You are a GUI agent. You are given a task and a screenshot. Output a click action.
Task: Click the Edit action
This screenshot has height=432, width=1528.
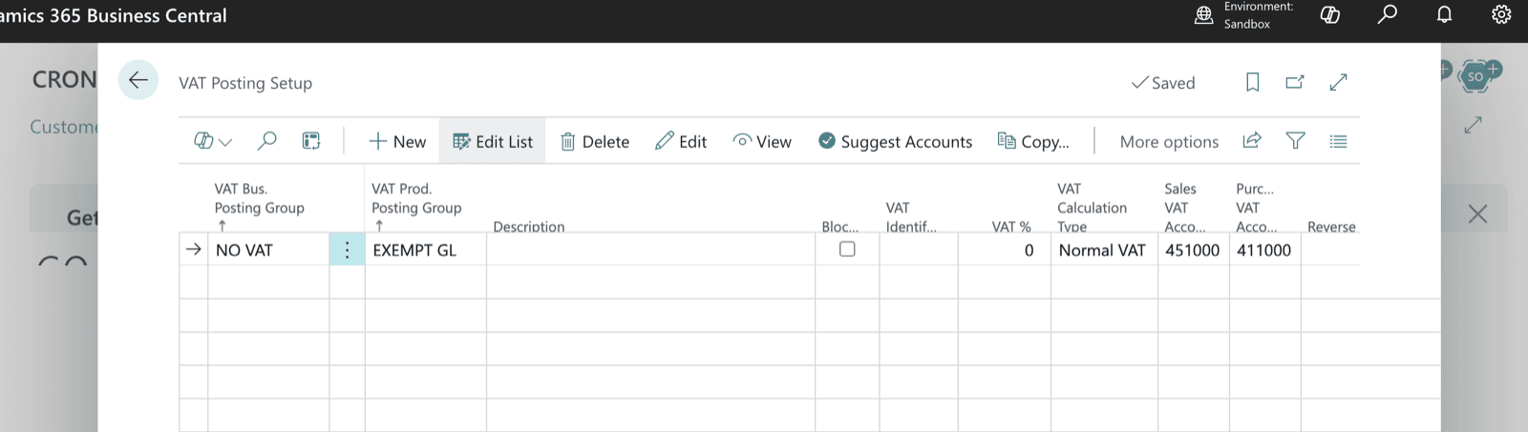[x=681, y=141]
